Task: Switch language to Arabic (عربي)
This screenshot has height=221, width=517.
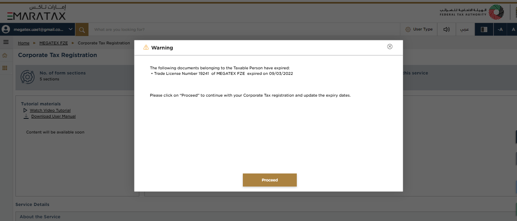Action: coord(464,29)
